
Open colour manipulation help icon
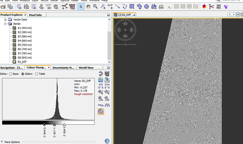107,141
